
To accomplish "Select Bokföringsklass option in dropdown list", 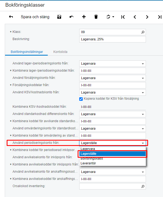I will [113, 159].
